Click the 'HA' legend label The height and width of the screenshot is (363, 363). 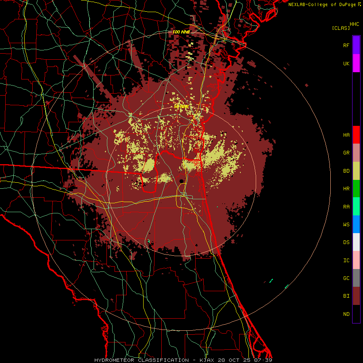click(346, 135)
